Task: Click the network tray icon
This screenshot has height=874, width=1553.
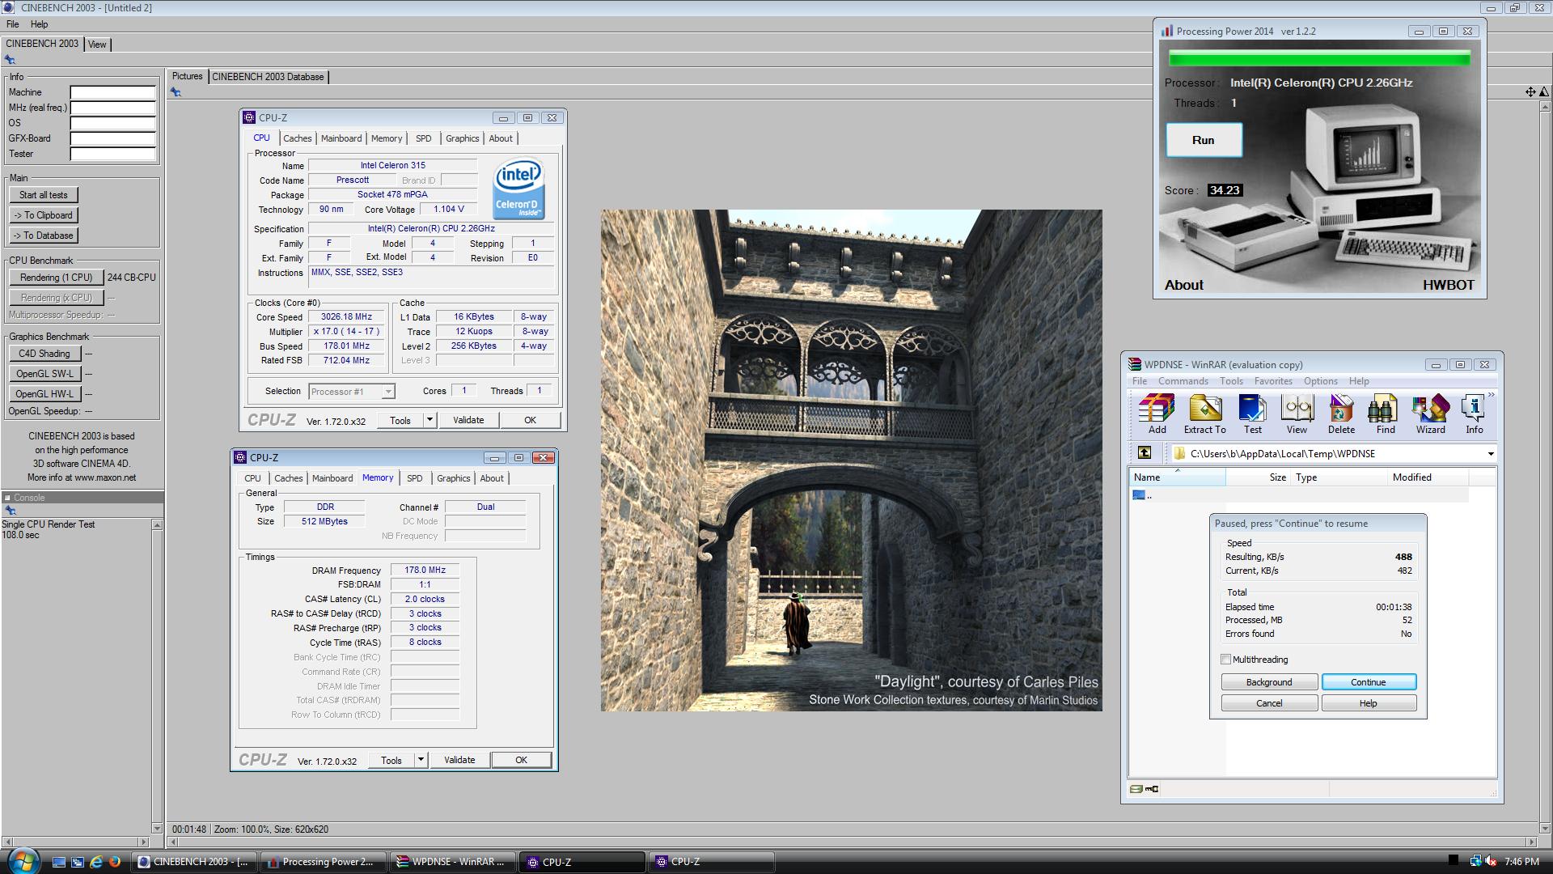Action: pyautogui.click(x=1475, y=861)
